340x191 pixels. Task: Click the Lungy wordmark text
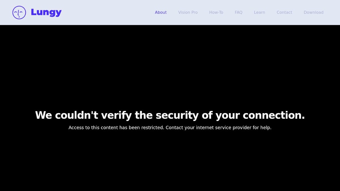tap(46, 12)
